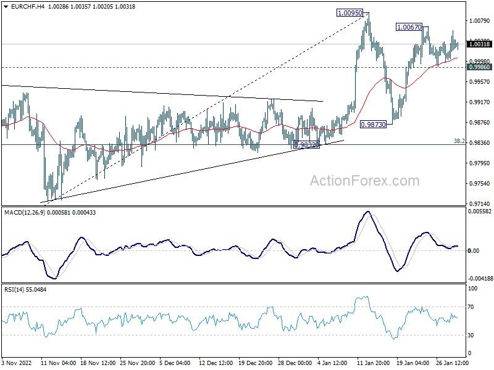This screenshot has height=370, width=494.
Task: Click the 25 Nov 20:00 time label
Action: (x=137, y=363)
